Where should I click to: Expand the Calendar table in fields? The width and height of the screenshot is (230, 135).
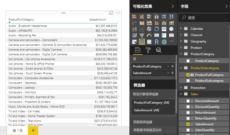tap(181, 28)
